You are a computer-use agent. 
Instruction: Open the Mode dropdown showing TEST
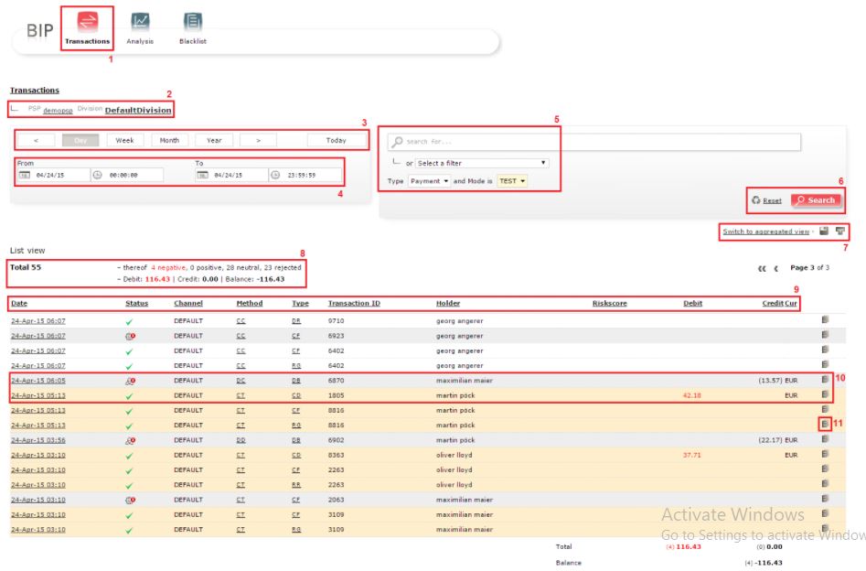click(512, 181)
